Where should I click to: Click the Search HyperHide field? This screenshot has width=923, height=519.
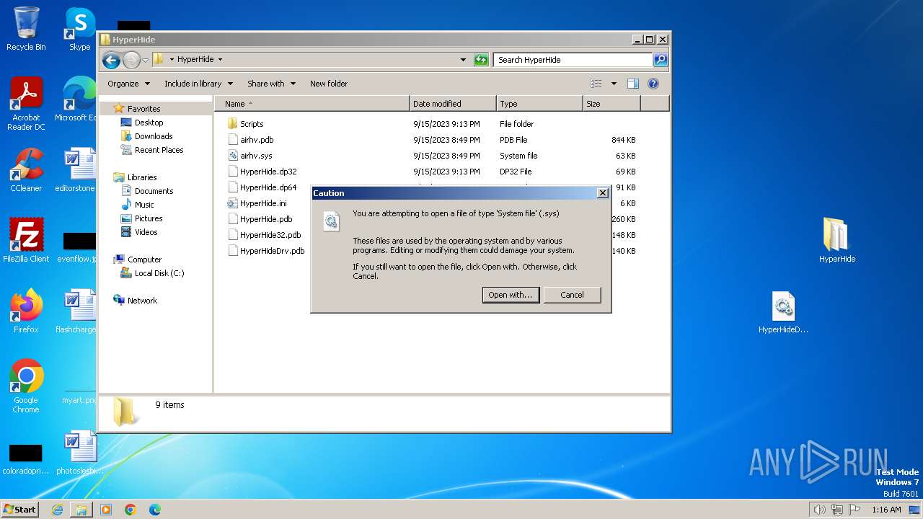(573, 60)
